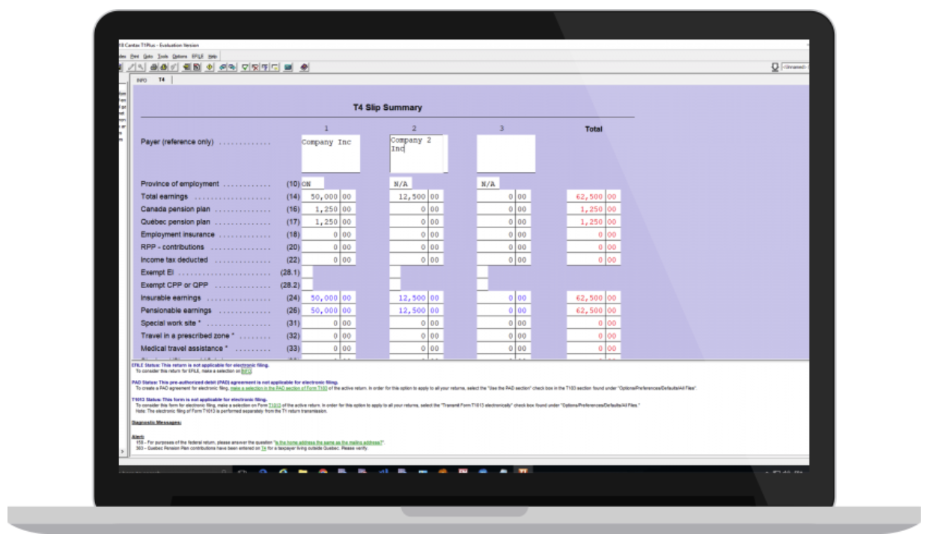This screenshot has width=929, height=540.
Task: Toggle Exempt EI checkbox for slip 3
Action: click(482, 272)
